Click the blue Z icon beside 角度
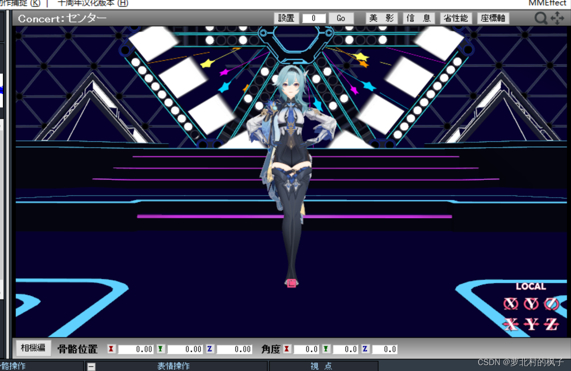Screen dimensions: 571x371 365,349
